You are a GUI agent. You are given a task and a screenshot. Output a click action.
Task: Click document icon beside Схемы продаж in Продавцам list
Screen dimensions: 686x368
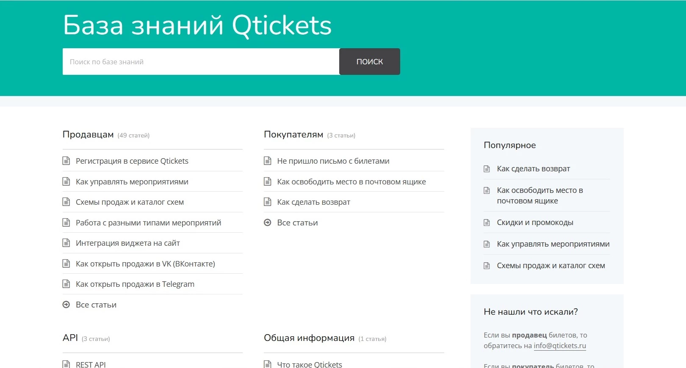tap(66, 202)
